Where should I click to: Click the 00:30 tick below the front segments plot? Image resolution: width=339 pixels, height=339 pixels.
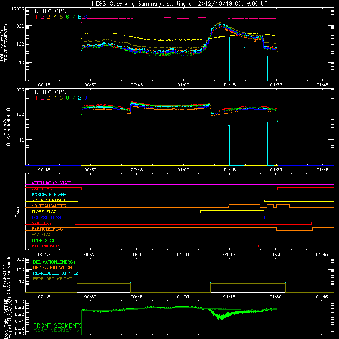click(x=90, y=85)
